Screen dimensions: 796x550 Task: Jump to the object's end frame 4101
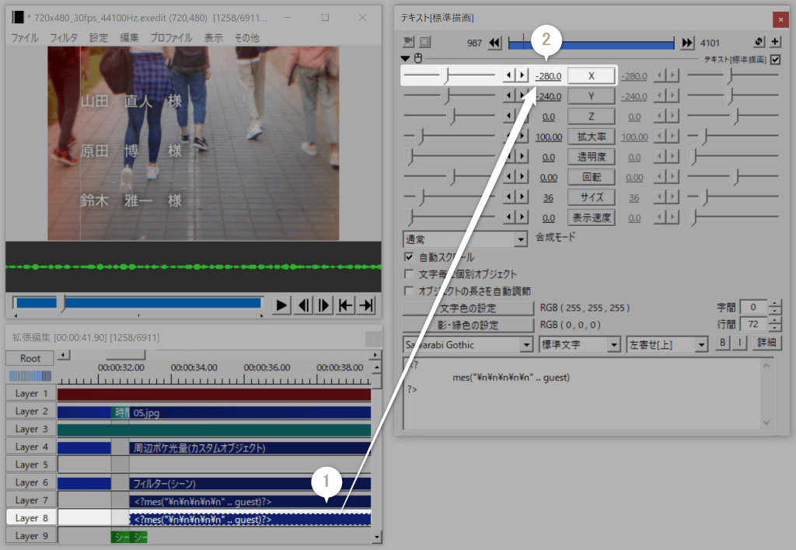[x=687, y=44]
